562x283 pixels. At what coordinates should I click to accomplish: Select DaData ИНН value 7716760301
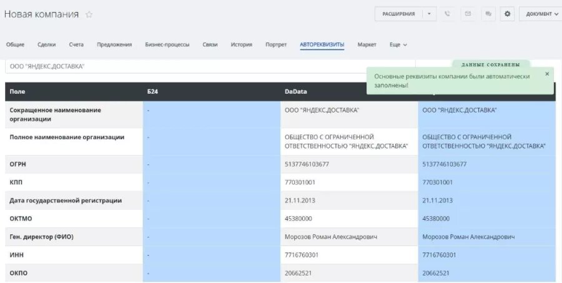pos(349,255)
